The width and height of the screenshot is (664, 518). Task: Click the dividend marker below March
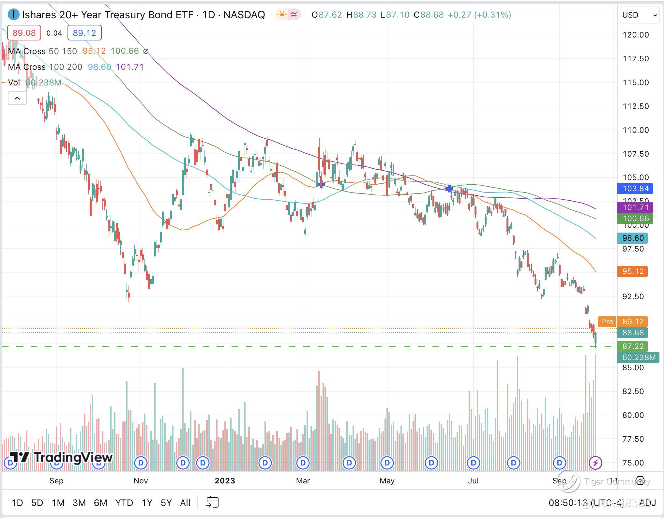[x=303, y=463]
